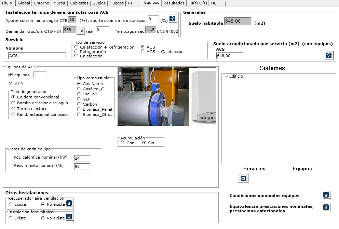Click the real demand litros/día field
Screen dimensions: 339x229
[x=103, y=30]
